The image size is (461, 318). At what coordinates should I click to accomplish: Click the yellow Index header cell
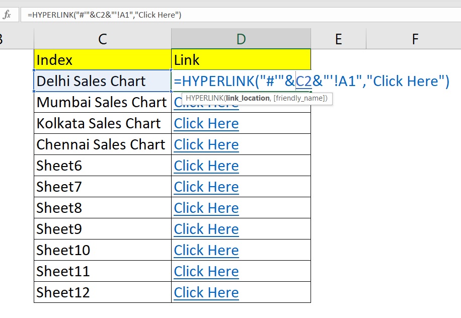(103, 60)
